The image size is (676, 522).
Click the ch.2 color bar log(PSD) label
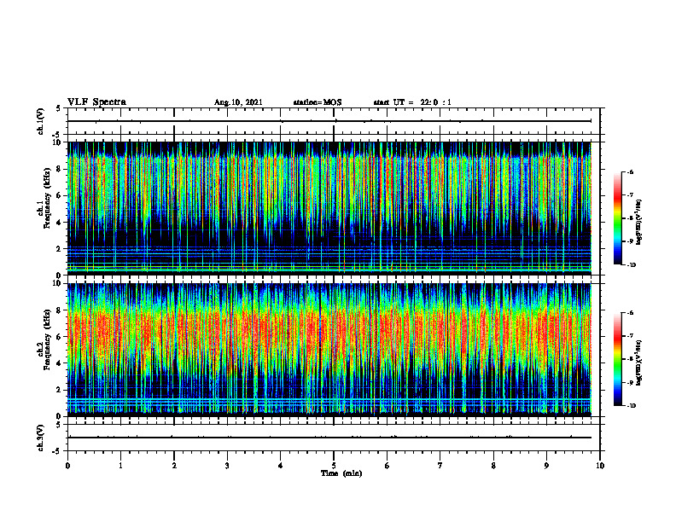click(x=638, y=363)
